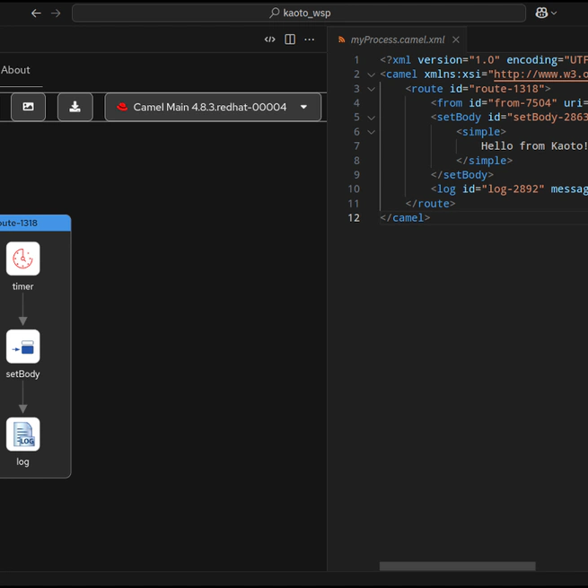This screenshot has height=588, width=588.
Task: Click the closing </route> tag
Action: point(430,204)
